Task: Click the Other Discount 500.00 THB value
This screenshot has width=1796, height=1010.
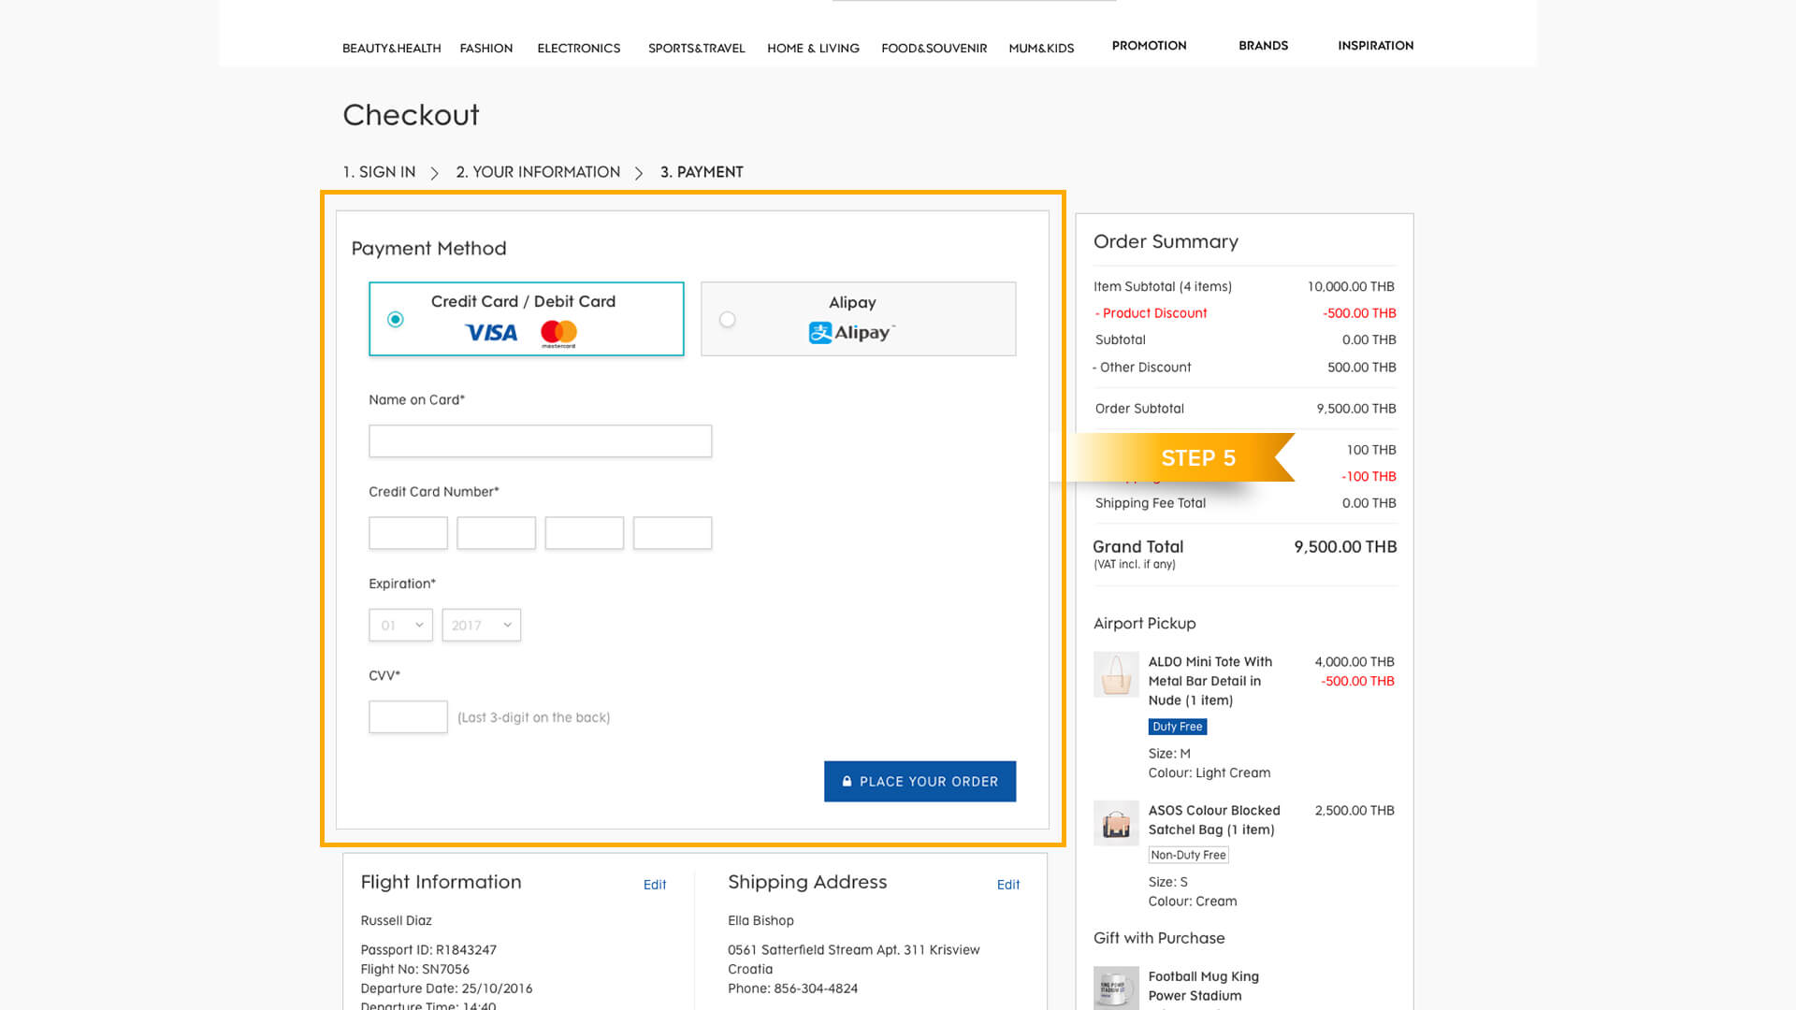Action: click(x=1361, y=368)
